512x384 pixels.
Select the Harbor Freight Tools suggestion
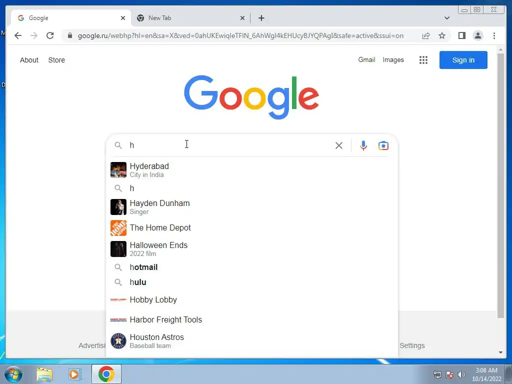(x=252, y=319)
